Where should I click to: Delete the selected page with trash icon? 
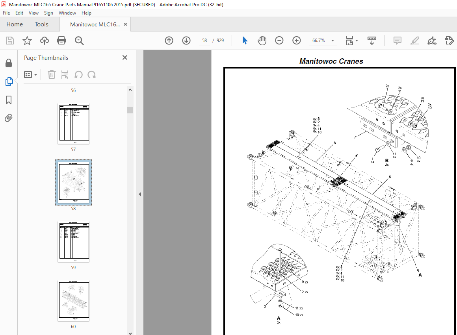pyautogui.click(x=52, y=74)
